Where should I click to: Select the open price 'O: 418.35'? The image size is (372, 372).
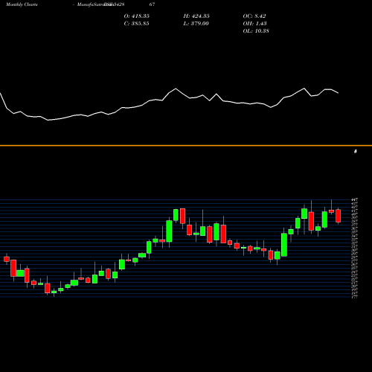[x=137, y=16]
